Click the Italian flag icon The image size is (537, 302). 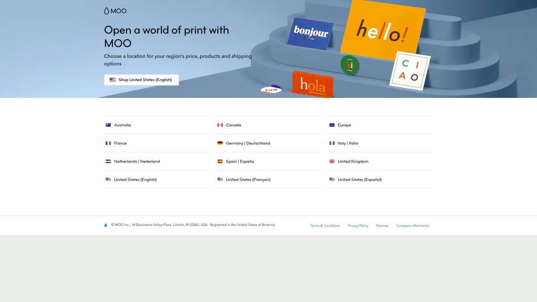click(x=332, y=143)
